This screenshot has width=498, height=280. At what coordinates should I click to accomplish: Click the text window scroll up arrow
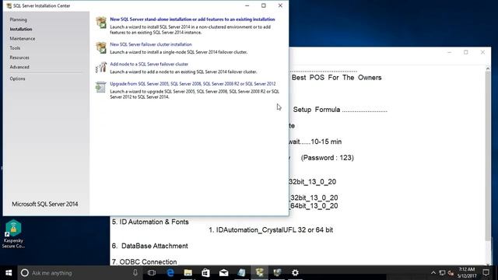click(x=488, y=68)
